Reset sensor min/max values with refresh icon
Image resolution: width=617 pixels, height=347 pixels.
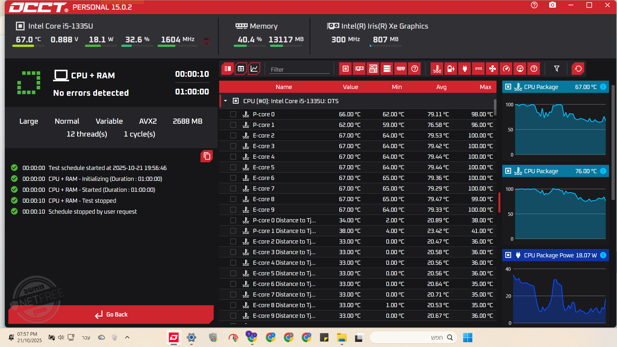click(x=578, y=69)
